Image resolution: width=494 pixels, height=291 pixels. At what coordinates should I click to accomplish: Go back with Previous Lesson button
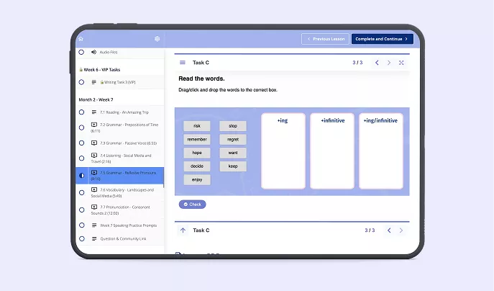[x=326, y=39]
